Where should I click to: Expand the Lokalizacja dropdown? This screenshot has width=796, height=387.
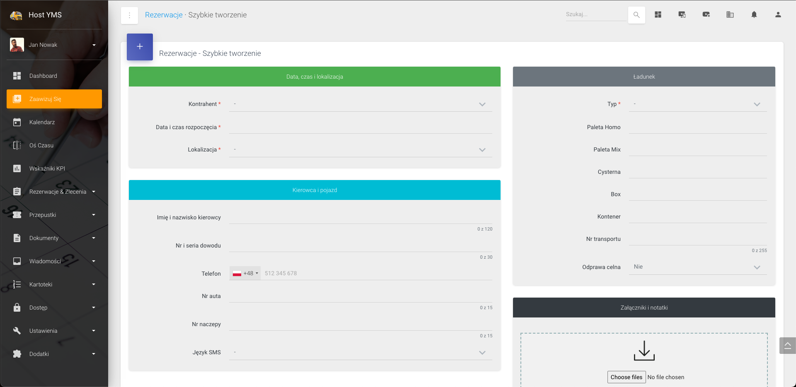tap(360, 149)
